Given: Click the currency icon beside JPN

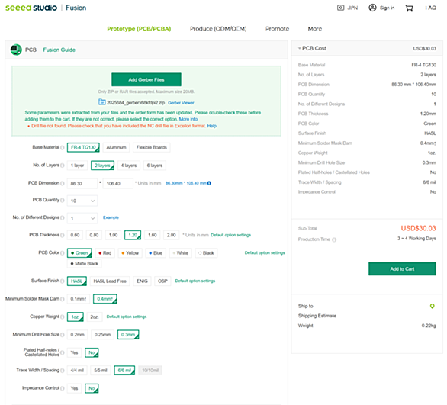Looking at the screenshot, I should [340, 8].
